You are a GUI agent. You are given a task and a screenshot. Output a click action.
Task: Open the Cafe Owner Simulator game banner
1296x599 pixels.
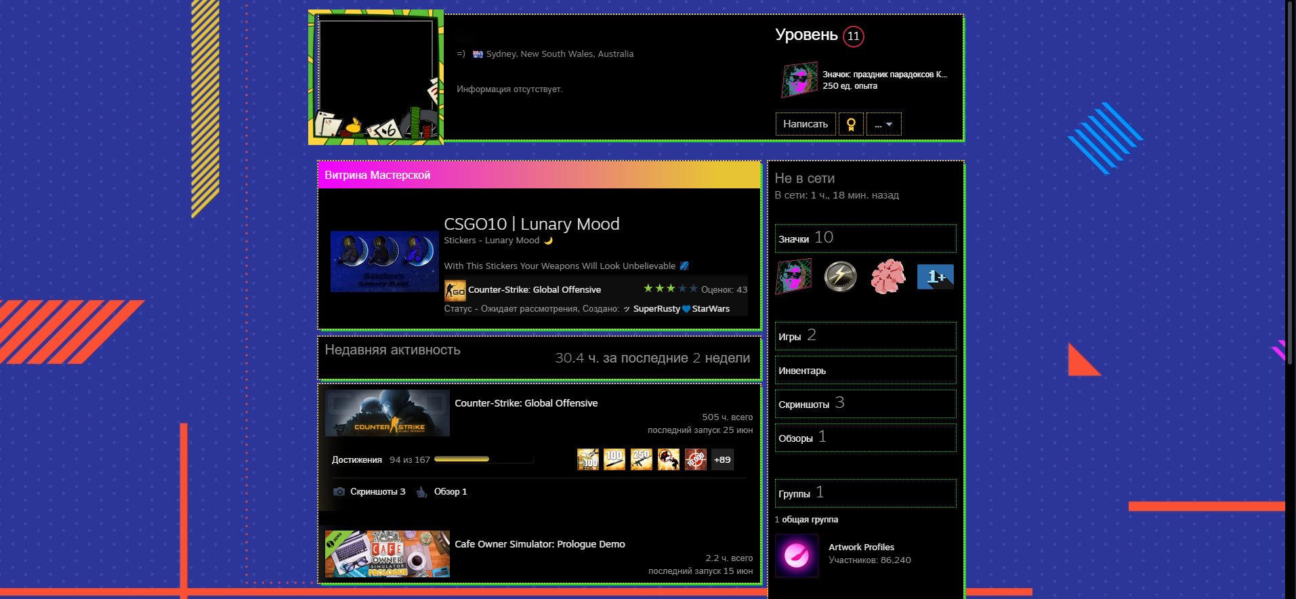click(388, 554)
